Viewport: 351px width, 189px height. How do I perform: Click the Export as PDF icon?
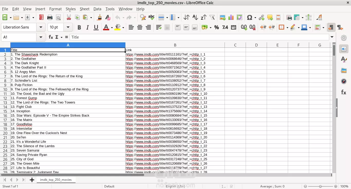pyautogui.click(x=41, y=17)
